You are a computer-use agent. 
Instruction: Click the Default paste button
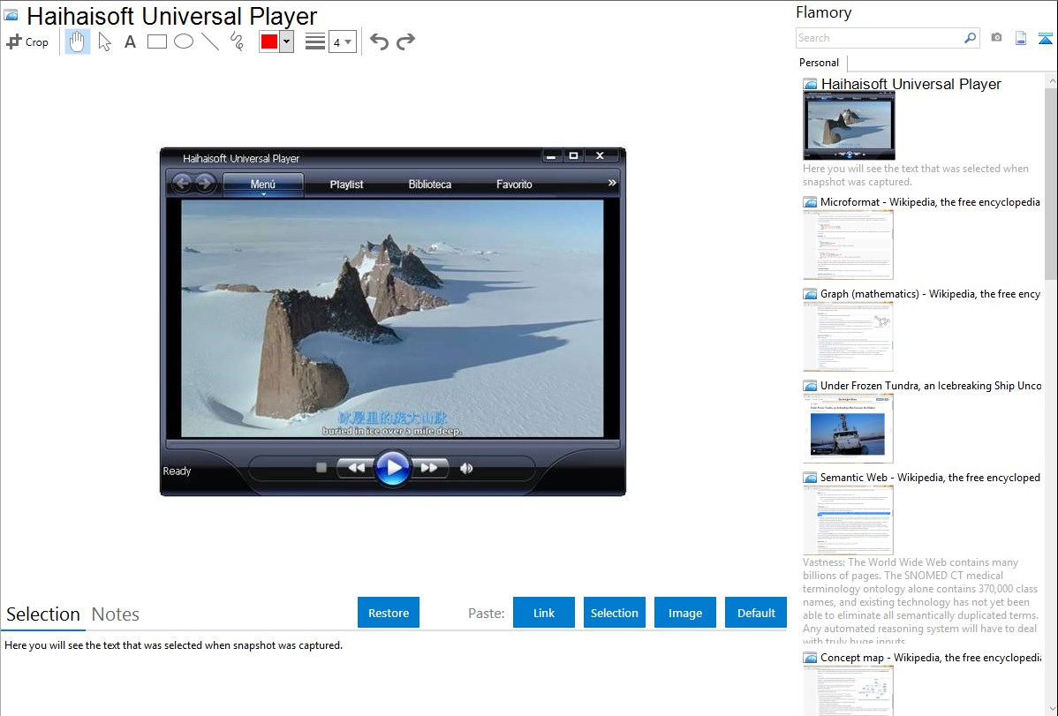pyautogui.click(x=756, y=613)
